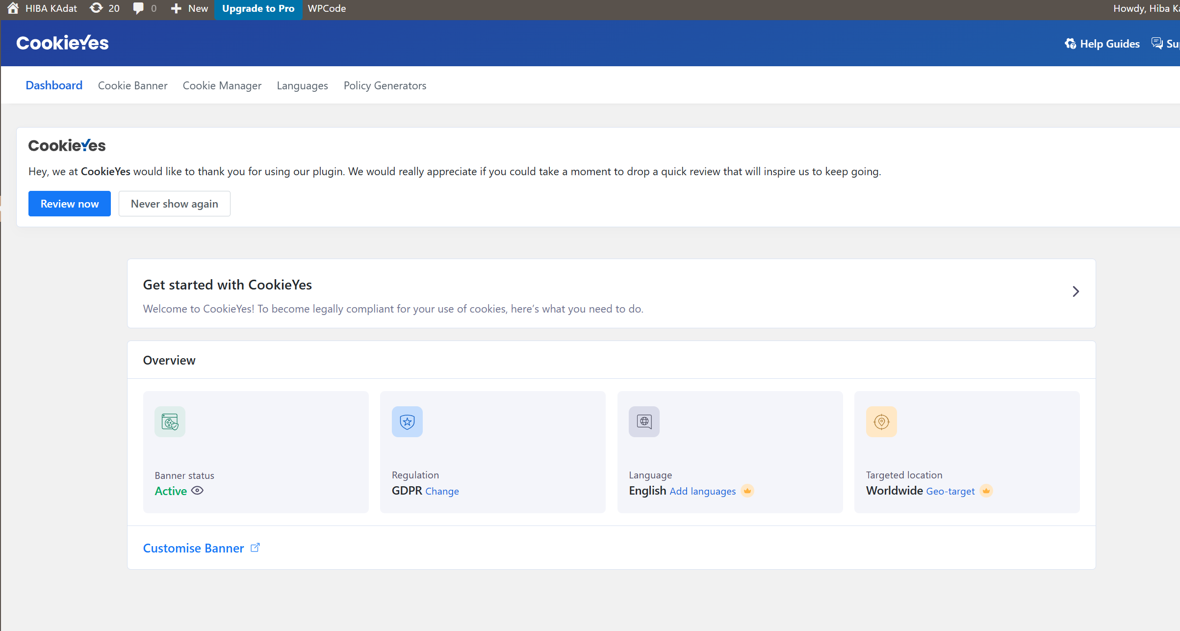Click the Review now button
The height and width of the screenshot is (631, 1180).
coord(70,204)
